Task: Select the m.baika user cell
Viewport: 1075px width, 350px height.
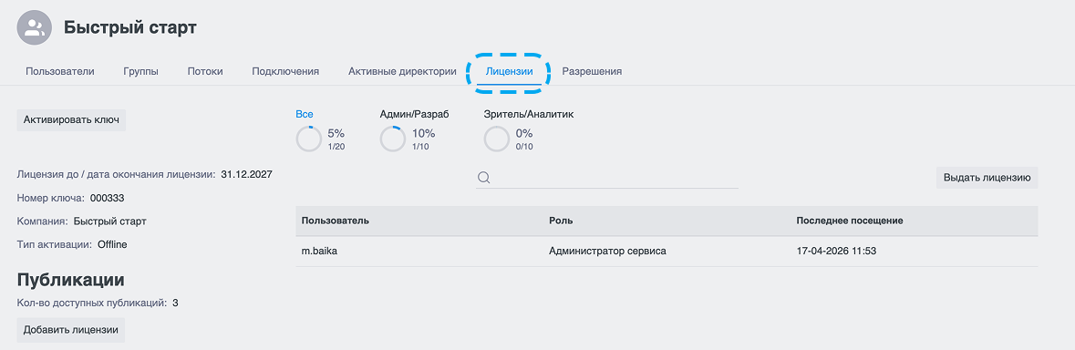Action: pos(319,252)
